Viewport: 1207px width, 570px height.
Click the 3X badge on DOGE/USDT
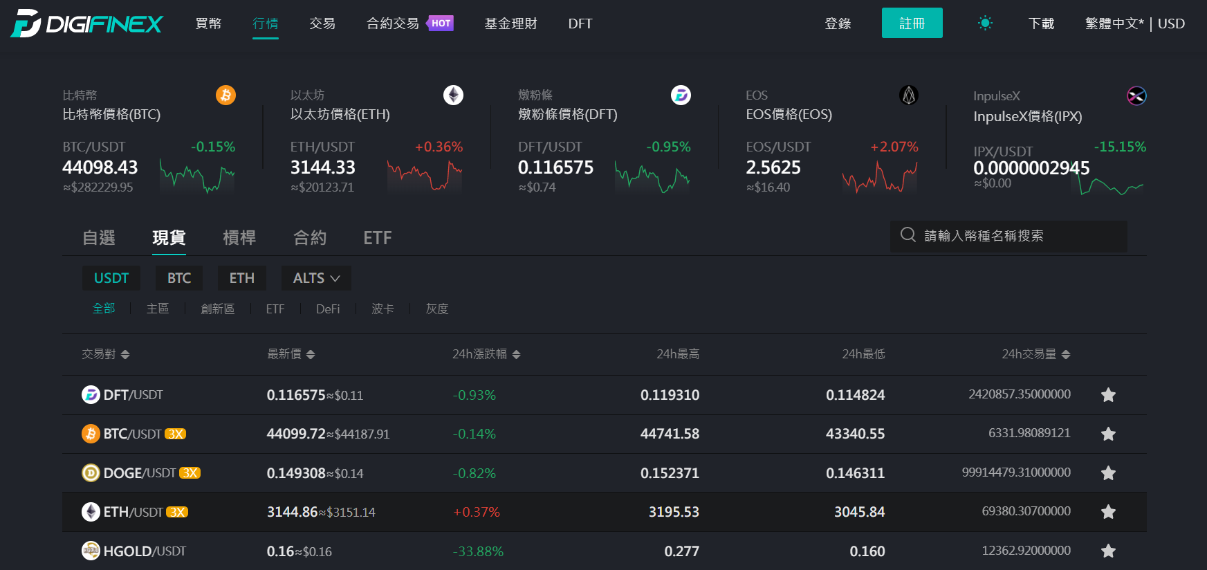coord(190,473)
